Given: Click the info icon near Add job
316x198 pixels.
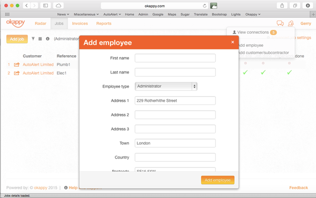Looking at the screenshot, I should (x=47, y=38).
